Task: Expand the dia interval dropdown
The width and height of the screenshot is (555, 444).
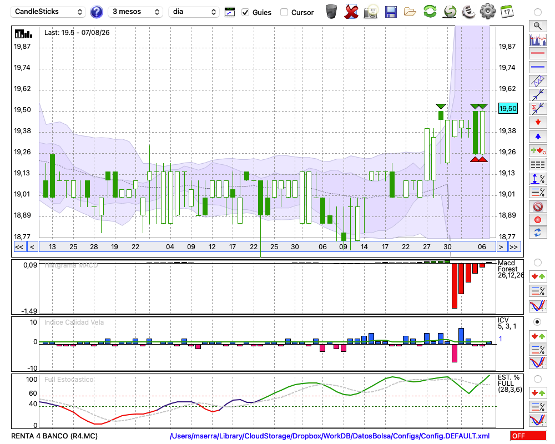Action: (x=194, y=12)
